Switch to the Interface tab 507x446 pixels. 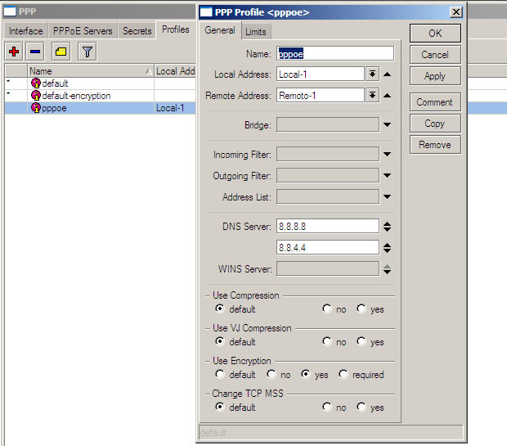pos(26,31)
